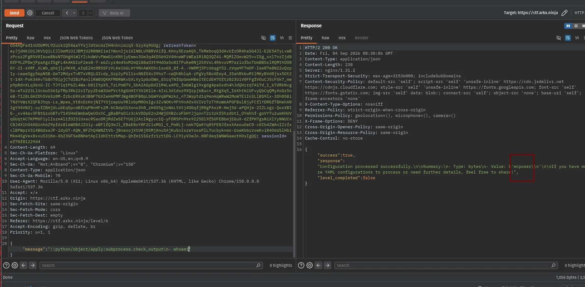The width and height of the screenshot is (585, 287).
Task: Open the forward history dropdown arrow
Action: point(91,13)
